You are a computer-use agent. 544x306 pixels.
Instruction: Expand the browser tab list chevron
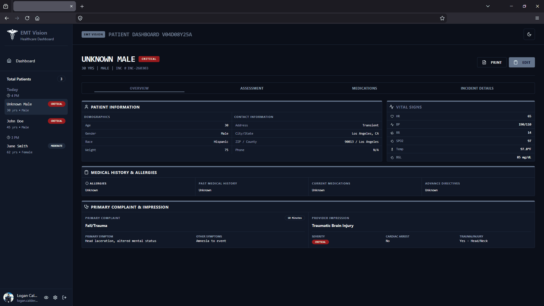point(488,6)
